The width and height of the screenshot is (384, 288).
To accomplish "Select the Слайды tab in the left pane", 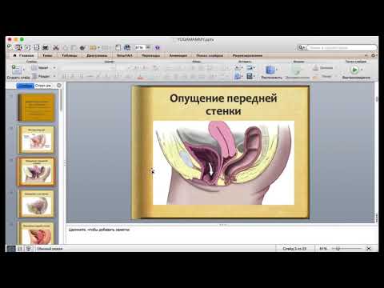I will click(x=26, y=86).
